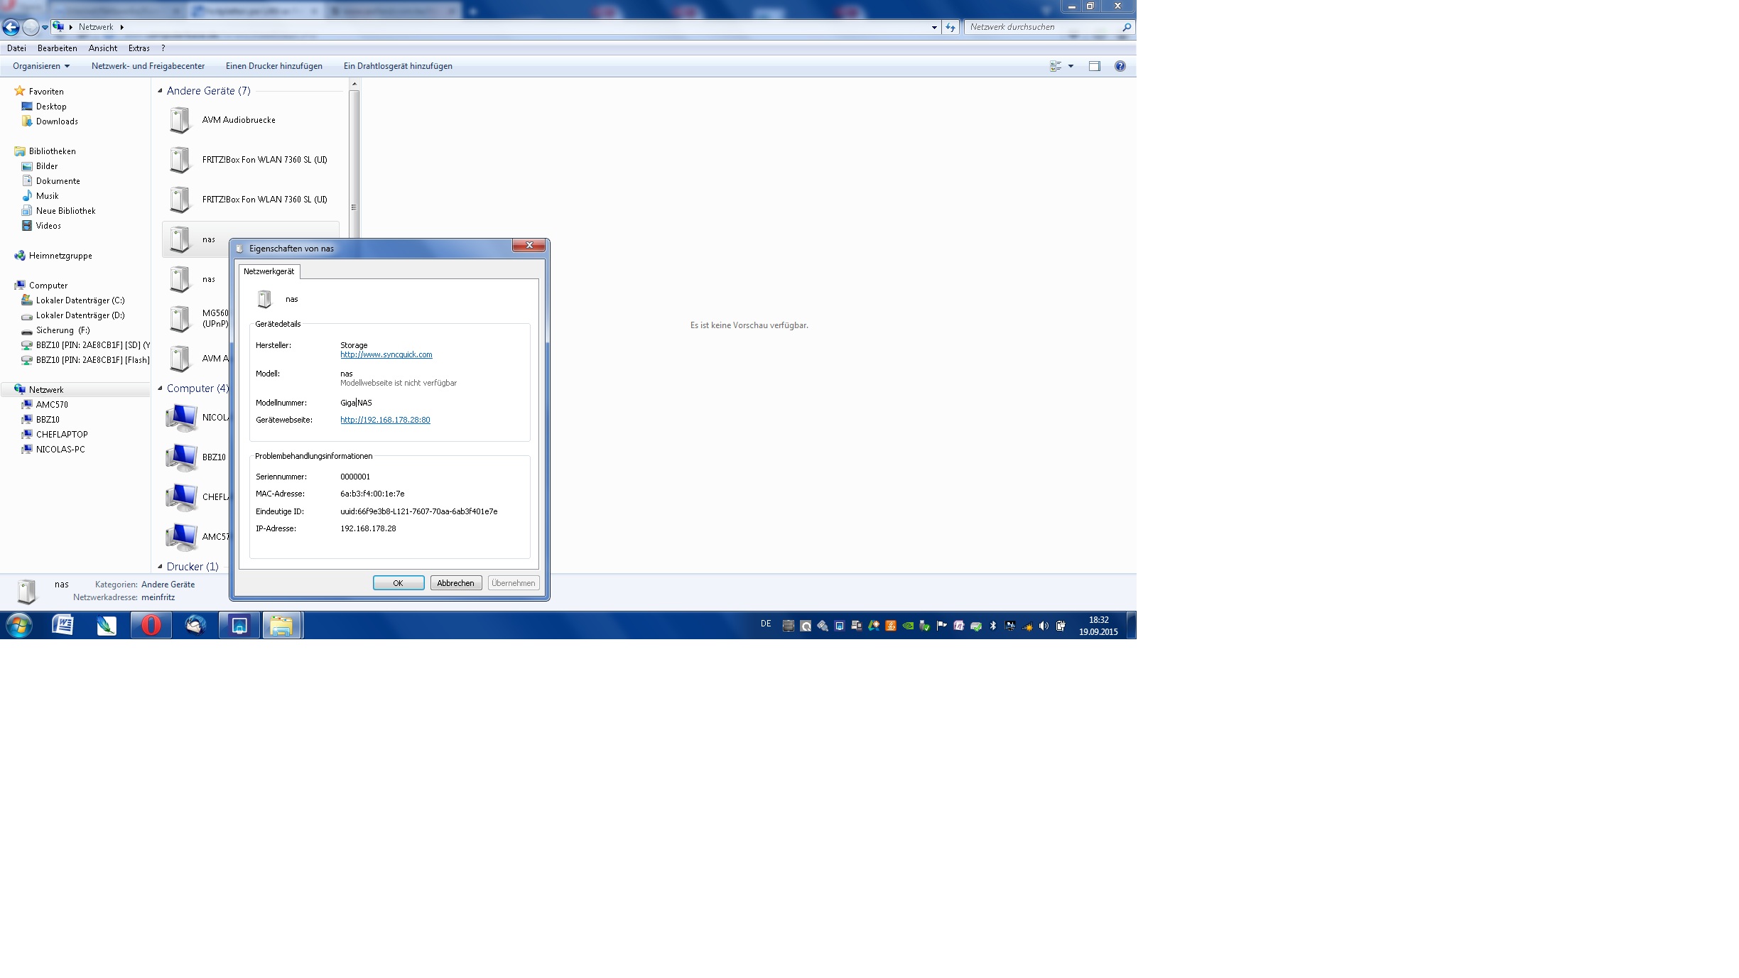Click the OK button in properties dialog
Image resolution: width=1739 pixels, height=978 pixels.
point(398,583)
